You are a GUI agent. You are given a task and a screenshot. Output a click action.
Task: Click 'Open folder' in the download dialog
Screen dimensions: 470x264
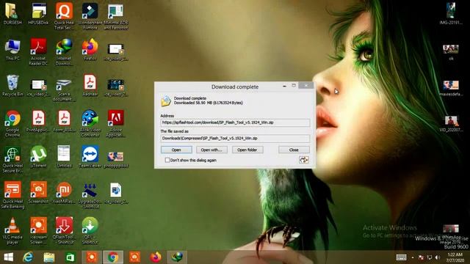click(x=247, y=150)
